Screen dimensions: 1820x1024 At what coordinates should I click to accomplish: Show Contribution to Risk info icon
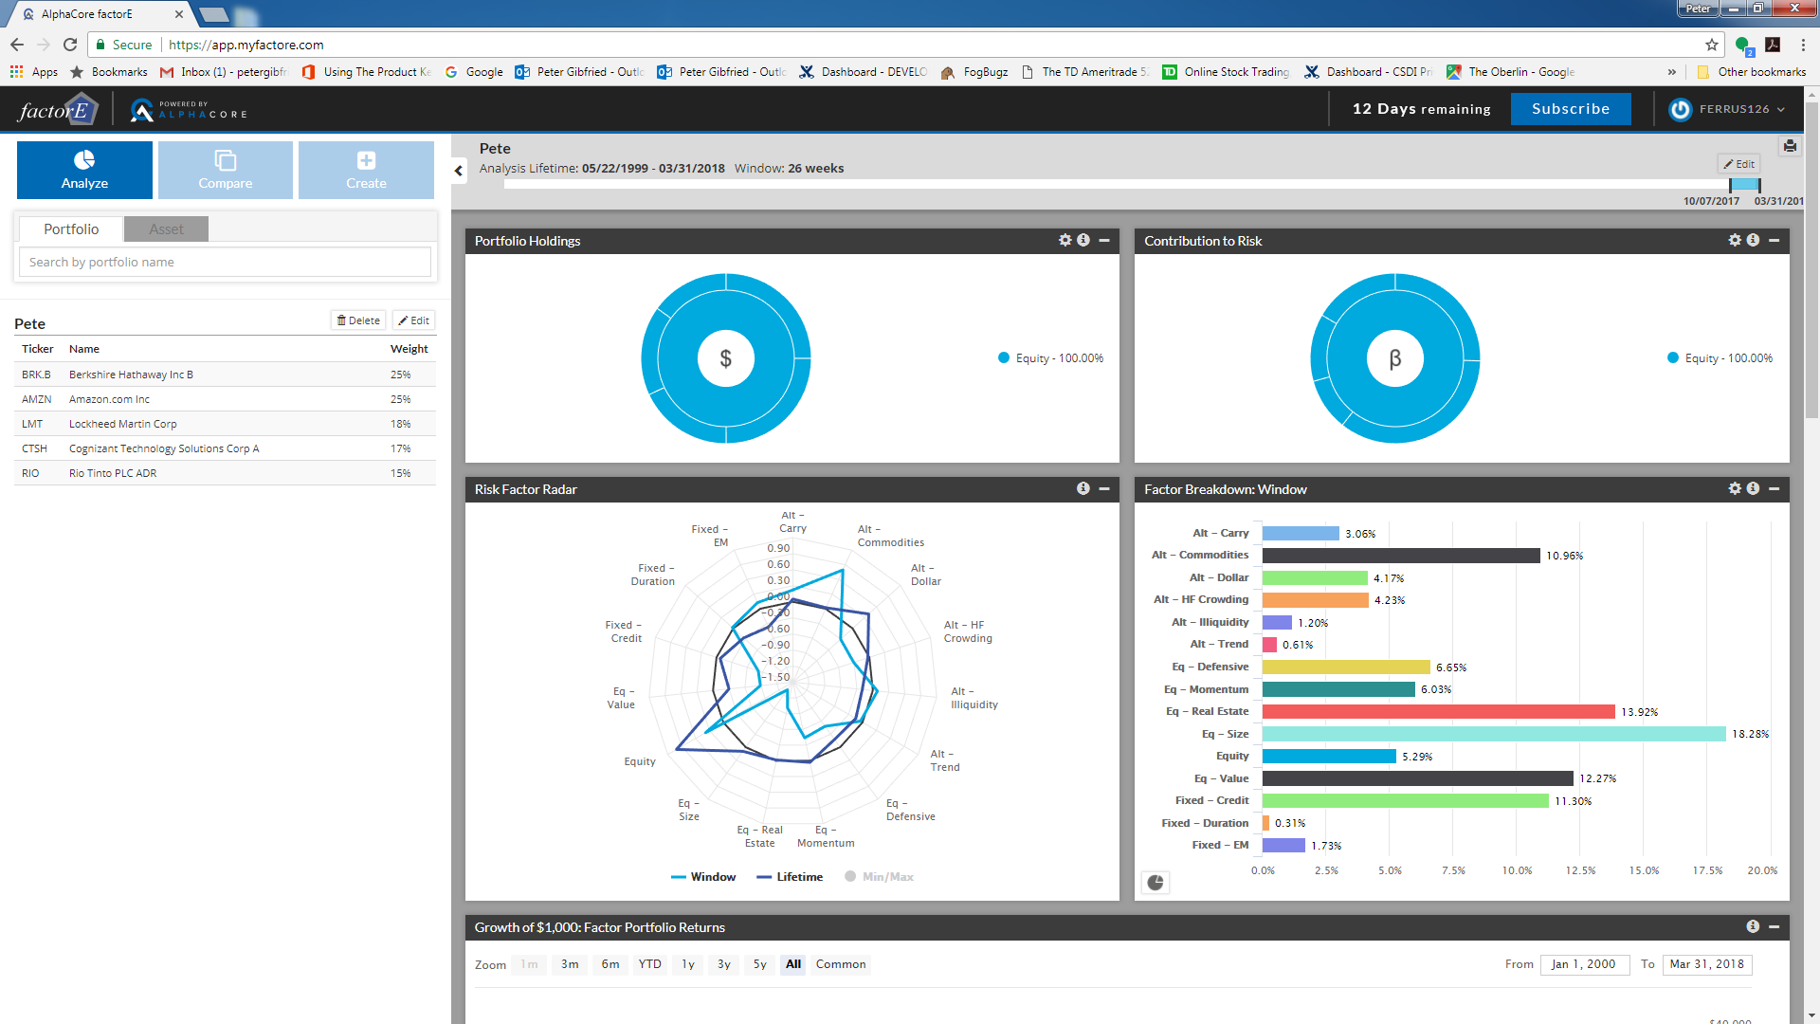[1753, 241]
